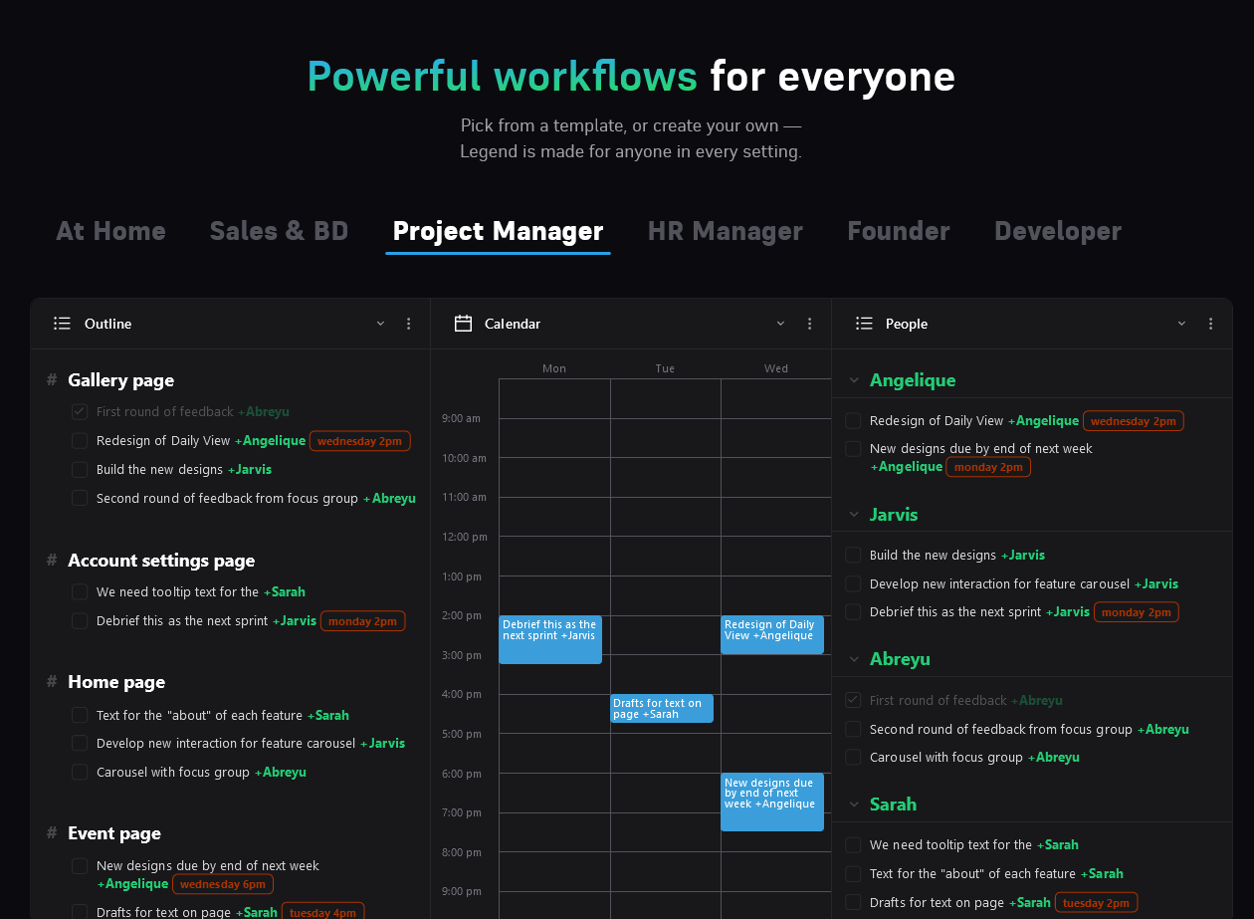This screenshot has width=1254, height=919.
Task: Select the Developer tab
Action: click(x=1057, y=231)
